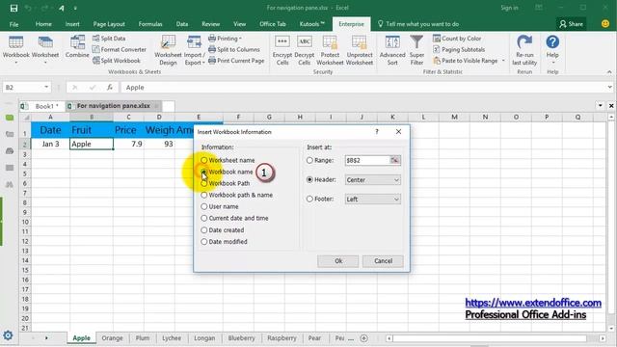Image resolution: width=617 pixels, height=347 pixels.
Task: Select Current date and time option
Action: (x=234, y=218)
